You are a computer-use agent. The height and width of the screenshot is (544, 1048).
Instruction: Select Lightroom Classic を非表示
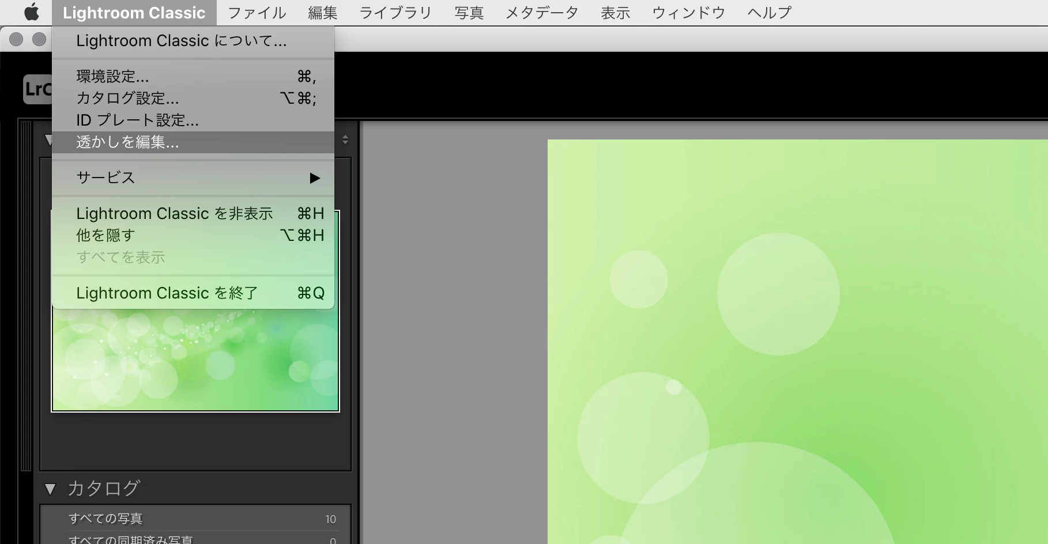(193, 213)
